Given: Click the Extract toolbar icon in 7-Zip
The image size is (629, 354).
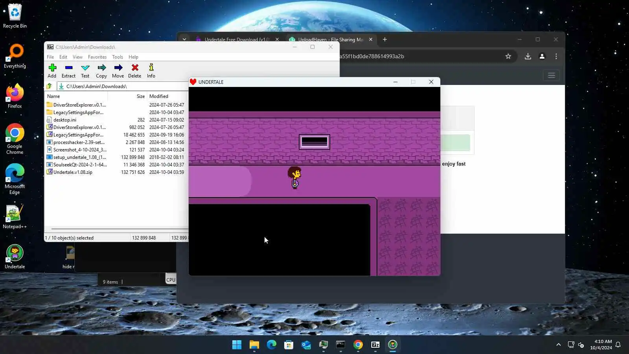Looking at the screenshot, I should (x=68, y=71).
